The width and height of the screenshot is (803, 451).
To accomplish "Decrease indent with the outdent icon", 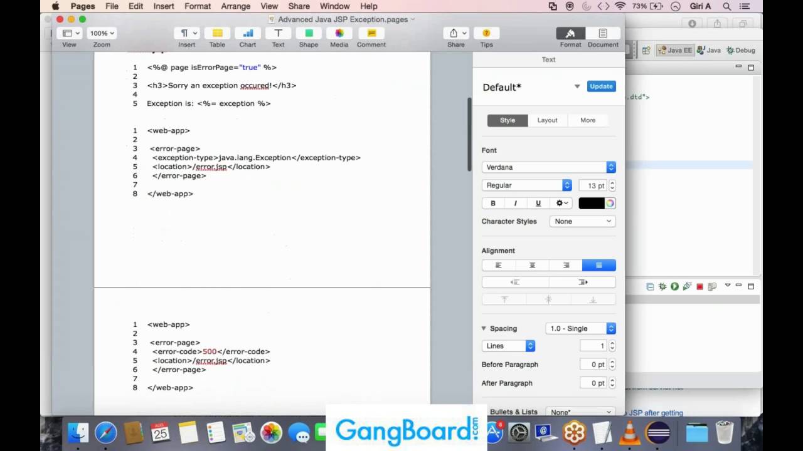I will [515, 283].
